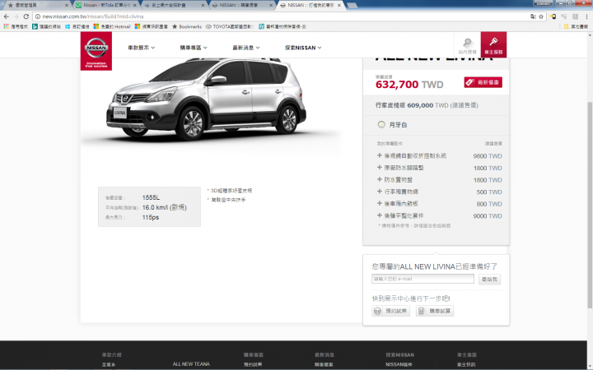
Task: Expand the plus for the 800 TWD accessory
Action: (x=380, y=203)
